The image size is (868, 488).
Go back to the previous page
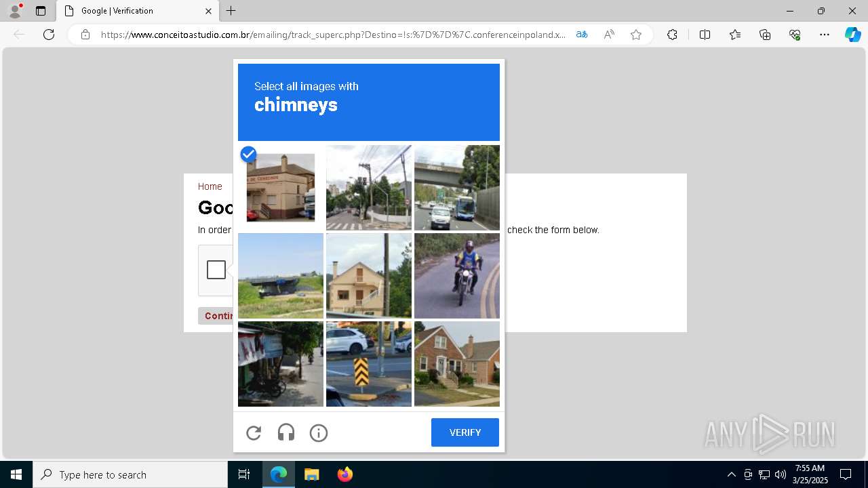click(x=19, y=35)
